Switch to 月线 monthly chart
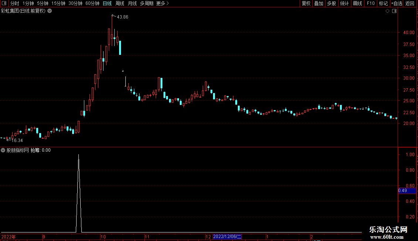 click(132, 3)
